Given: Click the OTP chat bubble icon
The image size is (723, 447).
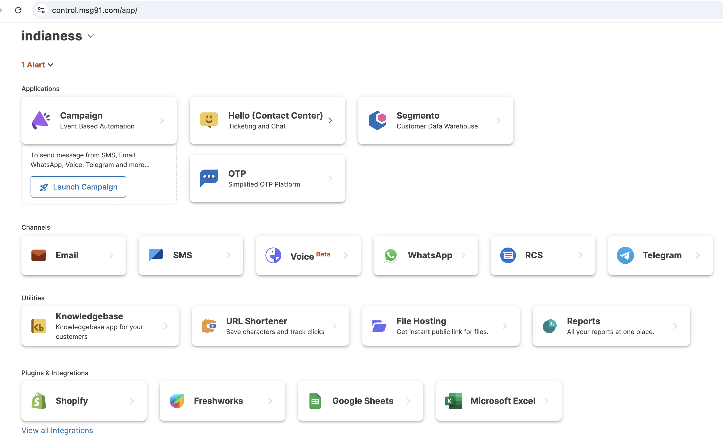Looking at the screenshot, I should (x=209, y=178).
